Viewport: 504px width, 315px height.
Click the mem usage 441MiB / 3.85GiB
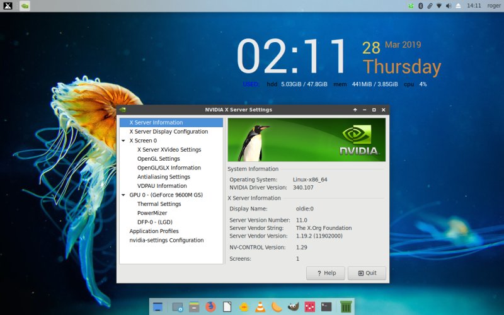(375, 84)
